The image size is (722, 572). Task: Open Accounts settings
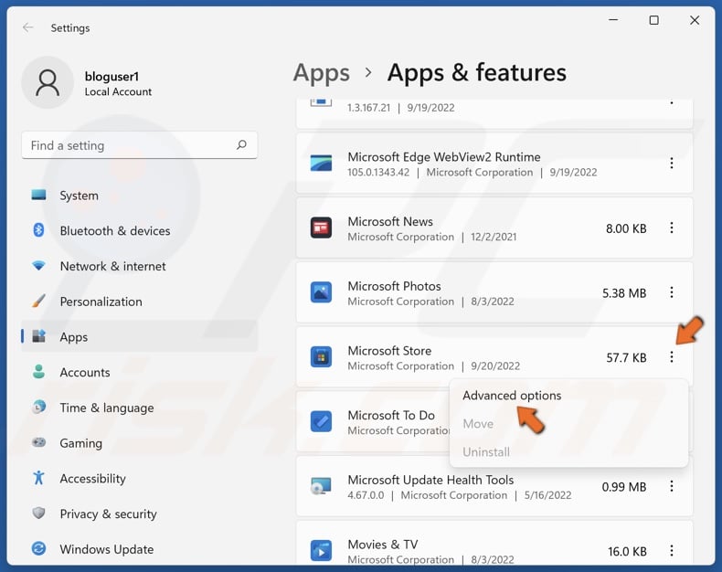(139, 372)
